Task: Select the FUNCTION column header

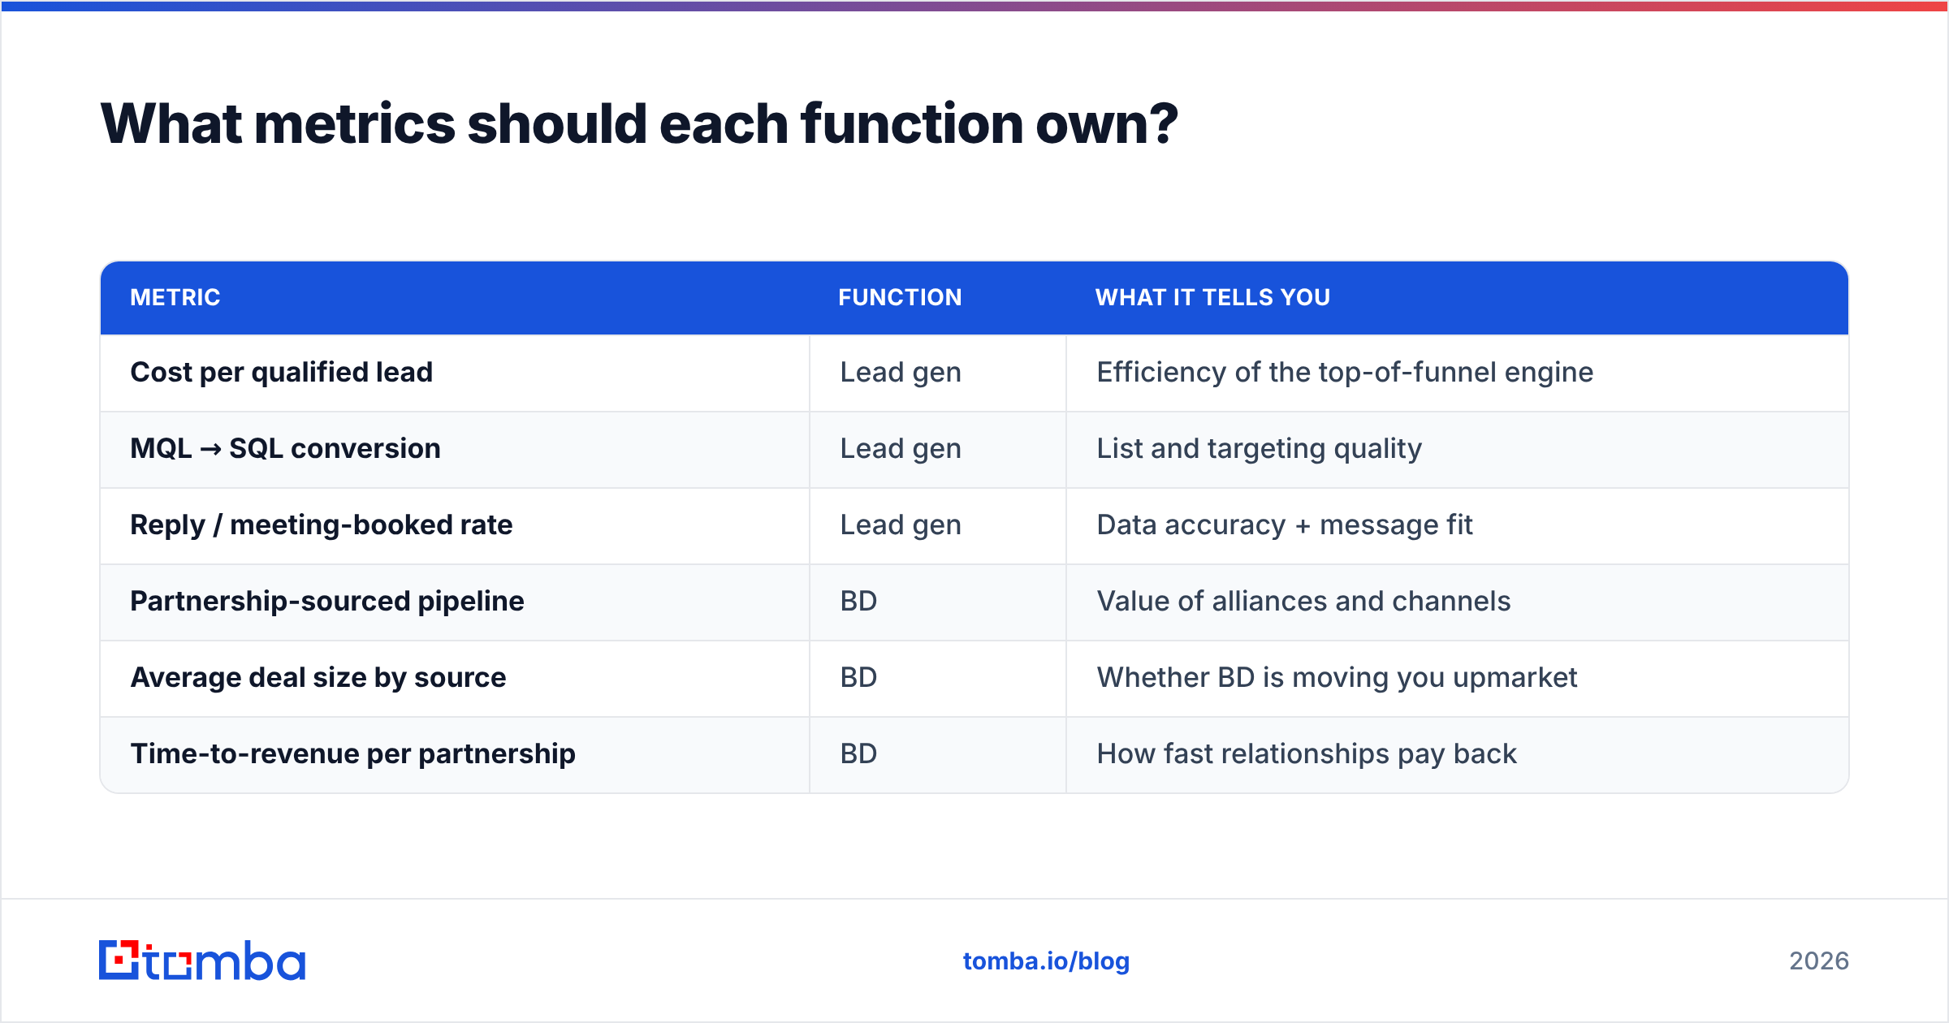Action: coord(900,297)
